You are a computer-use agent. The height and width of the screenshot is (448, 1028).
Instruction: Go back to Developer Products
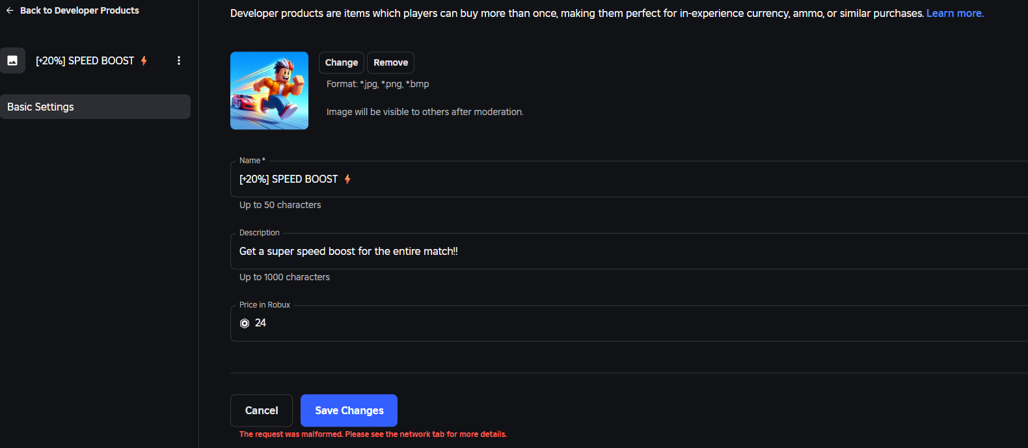tap(79, 10)
